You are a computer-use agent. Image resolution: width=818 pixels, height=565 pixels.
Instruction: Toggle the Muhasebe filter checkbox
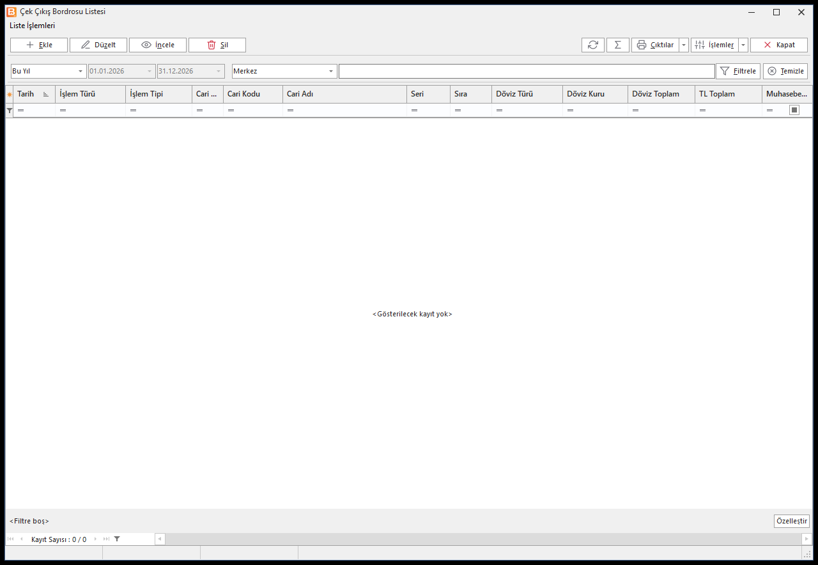[794, 110]
